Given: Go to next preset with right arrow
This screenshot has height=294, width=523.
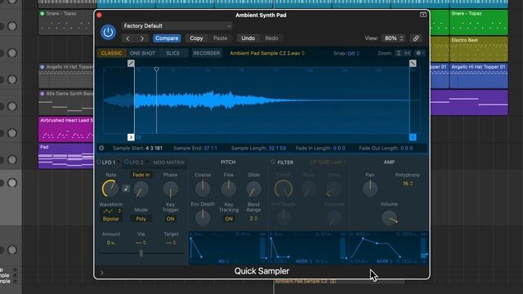Looking at the screenshot, I should [x=142, y=38].
